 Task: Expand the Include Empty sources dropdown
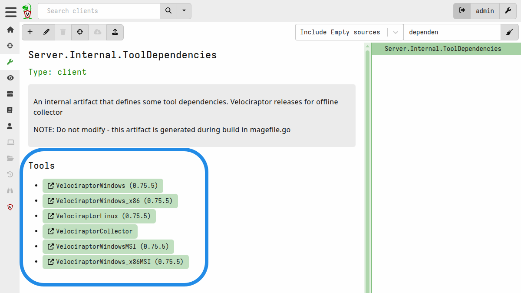coord(395,32)
